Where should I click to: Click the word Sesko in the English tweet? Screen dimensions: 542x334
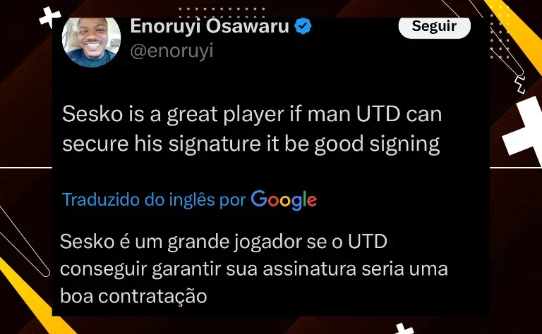tap(92, 114)
